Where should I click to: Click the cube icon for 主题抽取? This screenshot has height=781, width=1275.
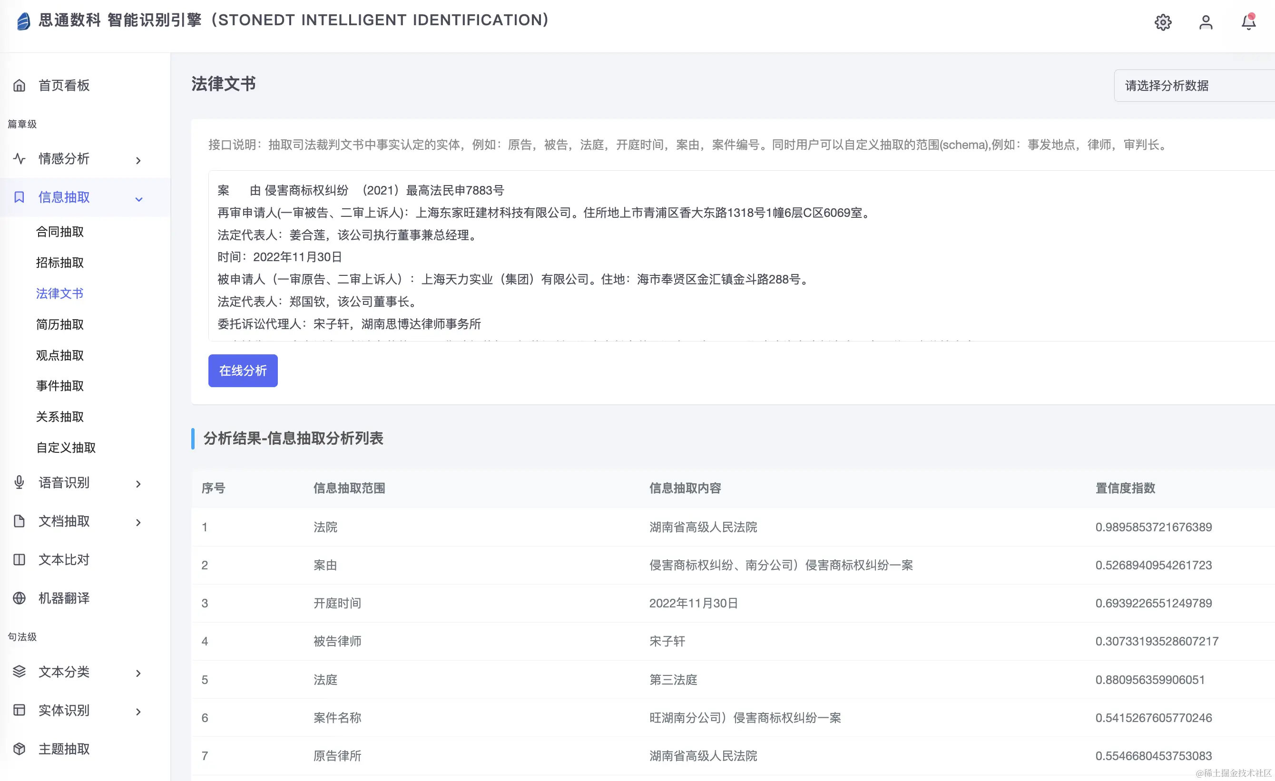click(x=19, y=748)
